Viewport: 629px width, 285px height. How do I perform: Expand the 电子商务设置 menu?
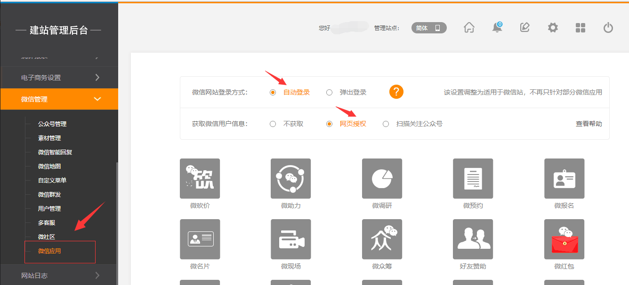59,78
